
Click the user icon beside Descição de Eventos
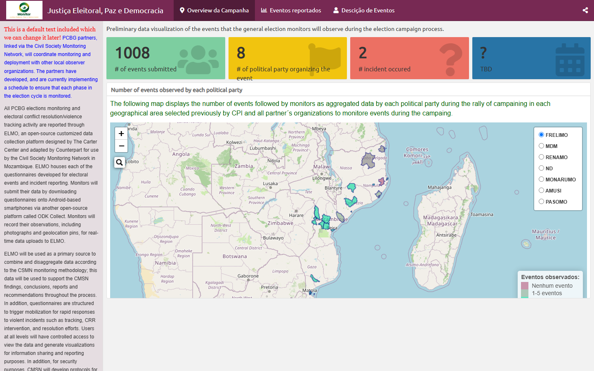tap(336, 10)
